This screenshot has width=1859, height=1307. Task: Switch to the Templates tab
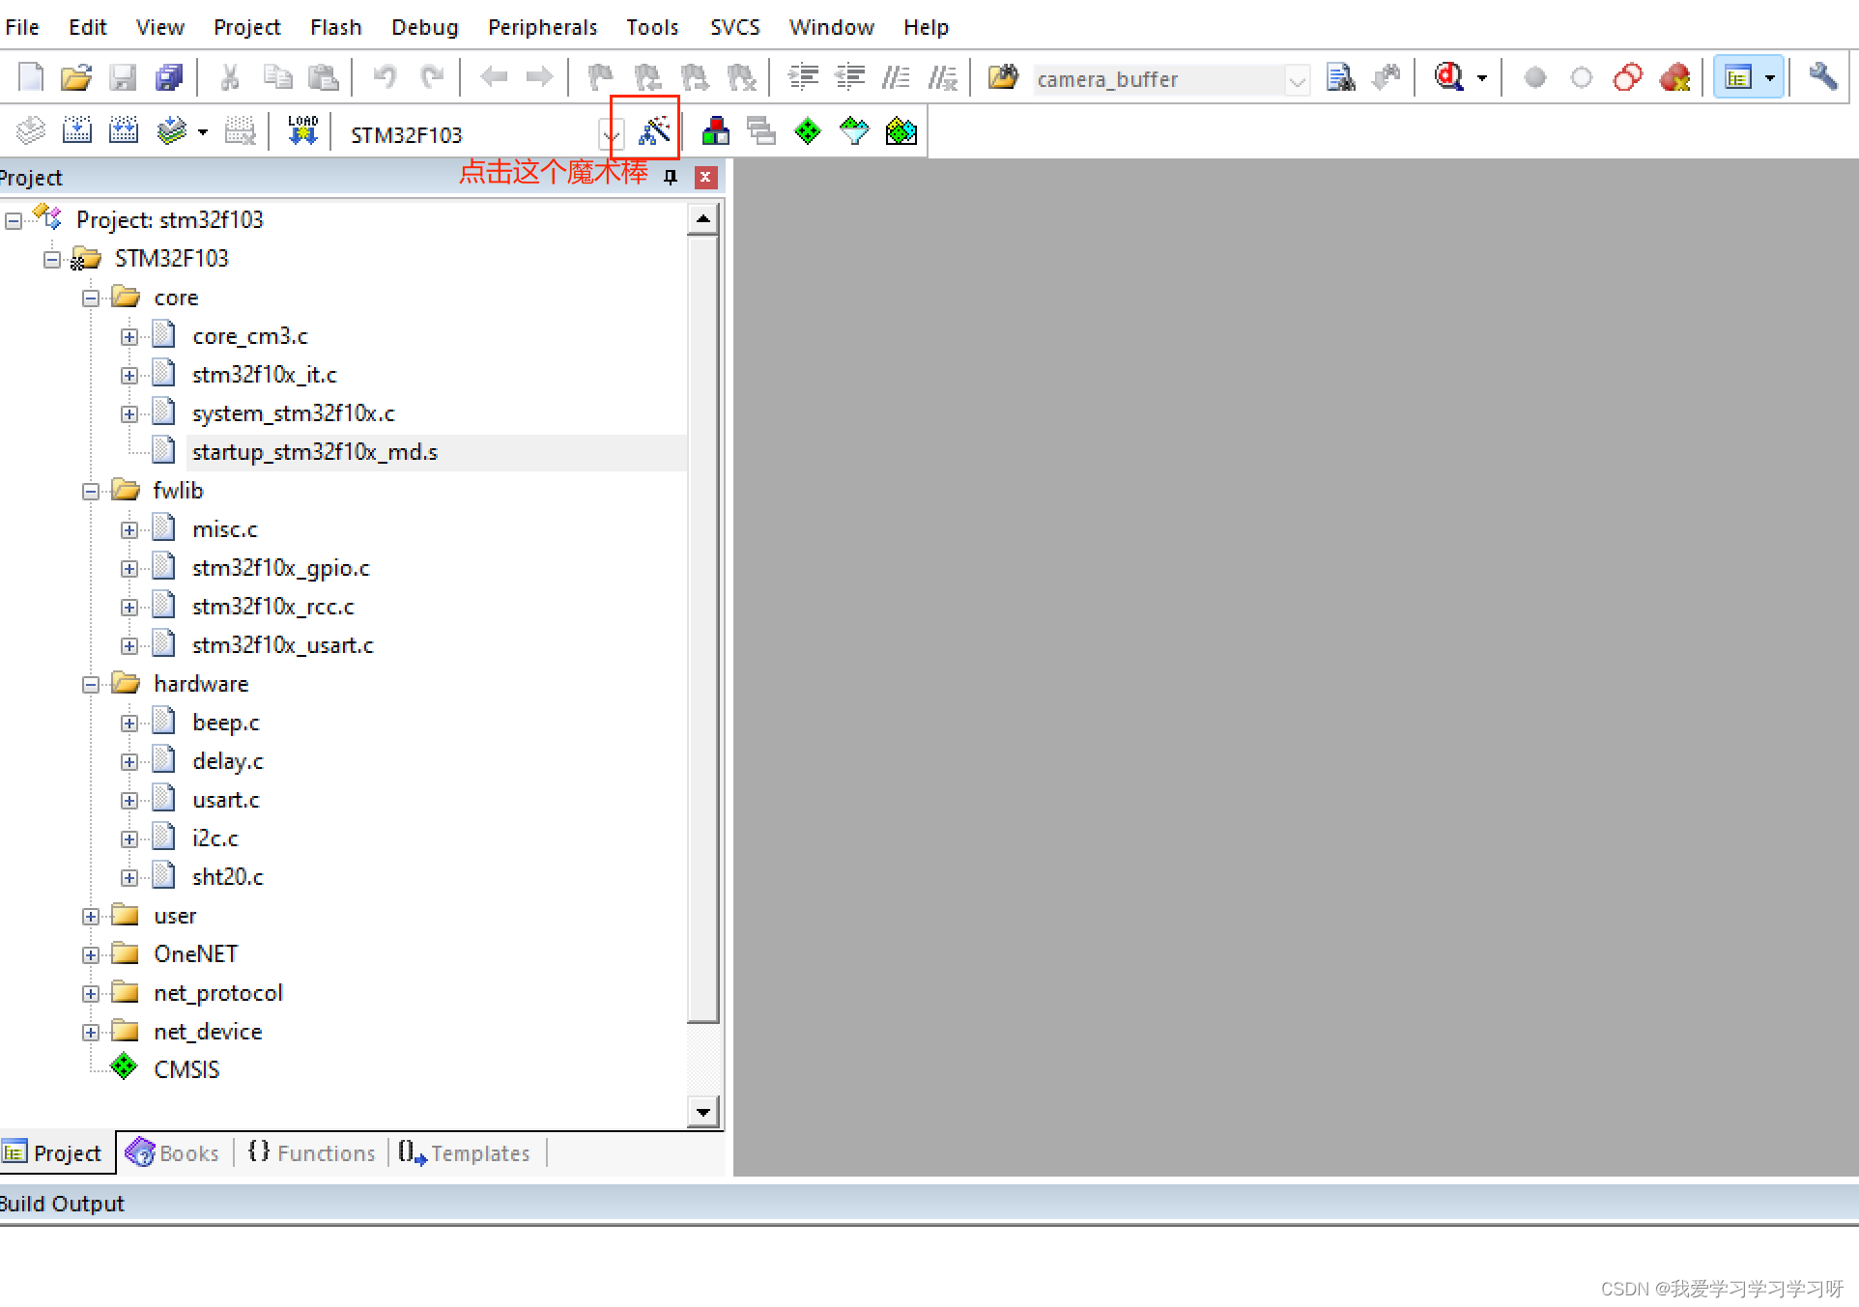[x=466, y=1152]
